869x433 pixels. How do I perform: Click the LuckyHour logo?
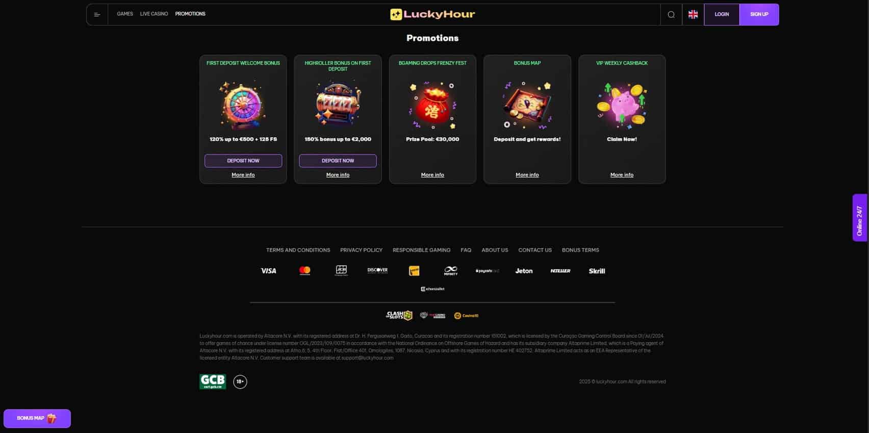[432, 14]
